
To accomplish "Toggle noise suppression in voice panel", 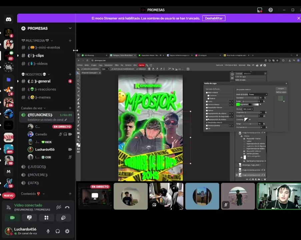I will 59,207.
